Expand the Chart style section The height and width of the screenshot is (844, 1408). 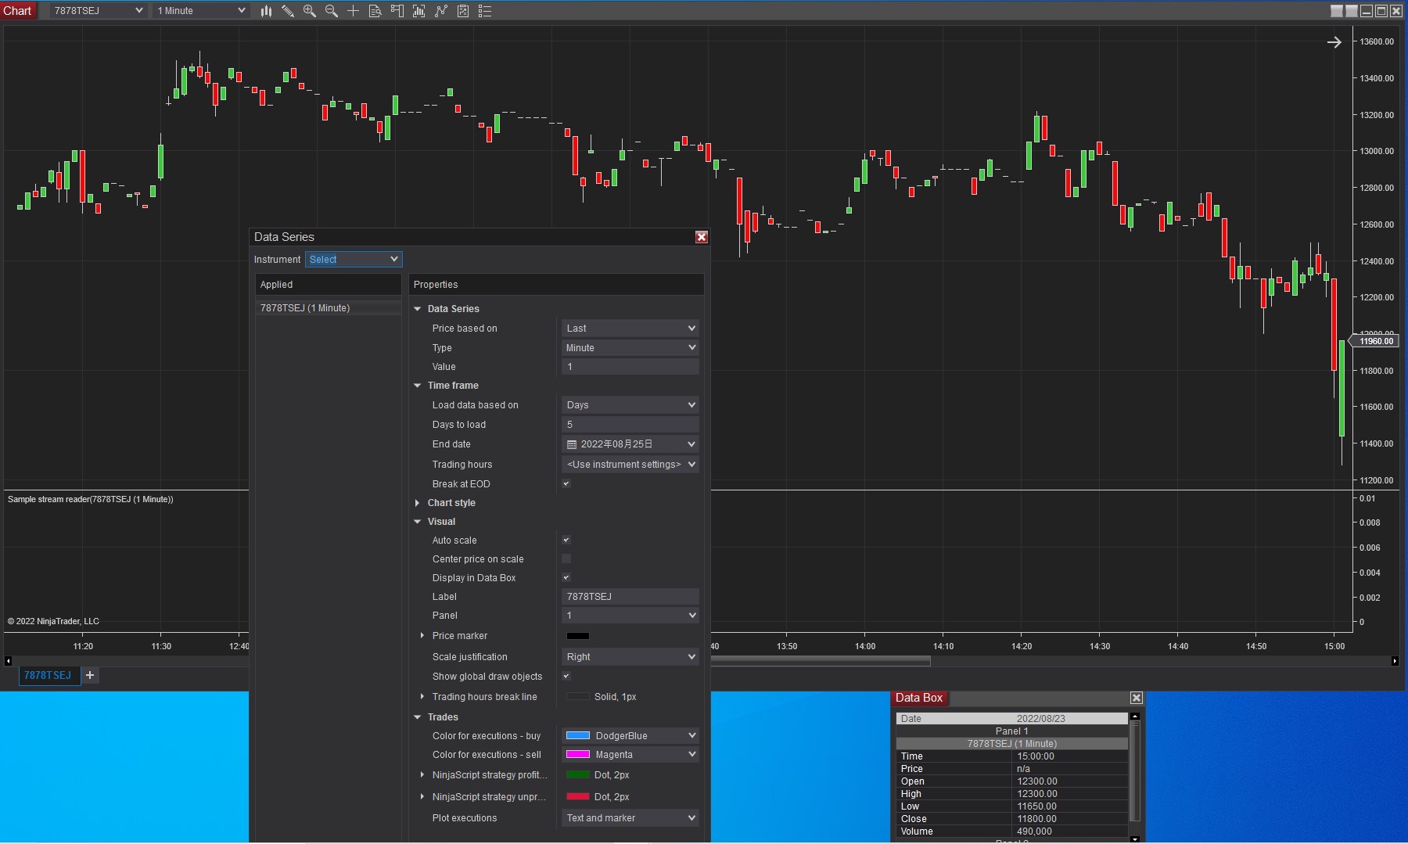tap(418, 503)
